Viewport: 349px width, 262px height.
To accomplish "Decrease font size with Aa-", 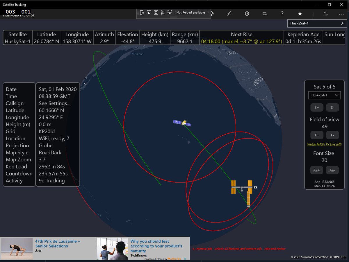I will (x=332, y=171).
